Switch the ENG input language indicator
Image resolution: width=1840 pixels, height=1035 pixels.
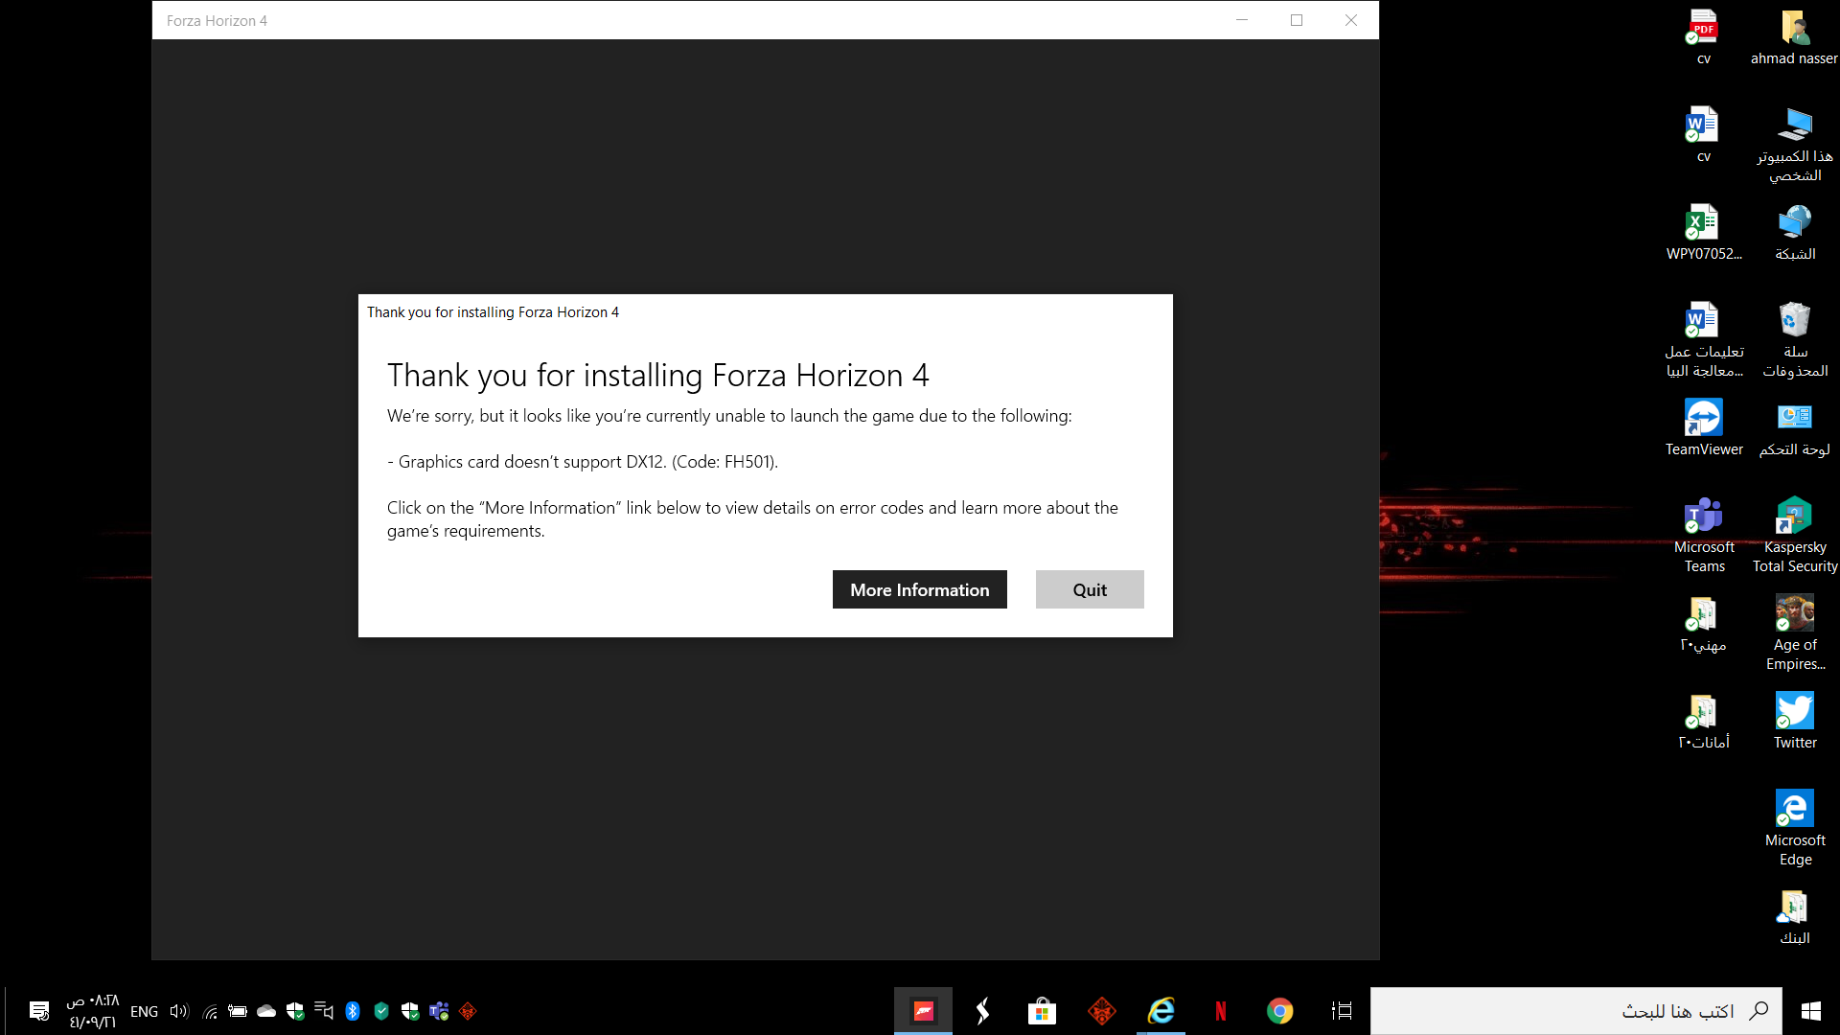pyautogui.click(x=144, y=1011)
